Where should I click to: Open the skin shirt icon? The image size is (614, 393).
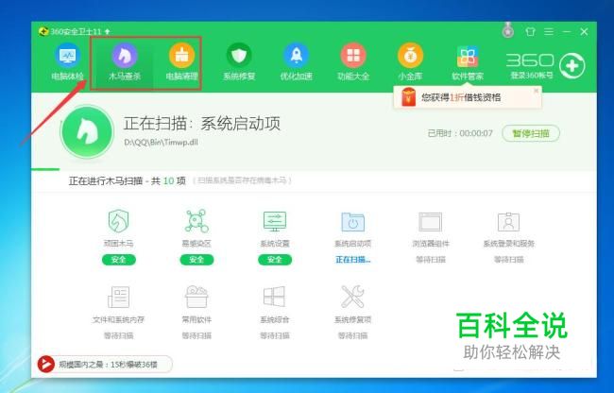530,32
